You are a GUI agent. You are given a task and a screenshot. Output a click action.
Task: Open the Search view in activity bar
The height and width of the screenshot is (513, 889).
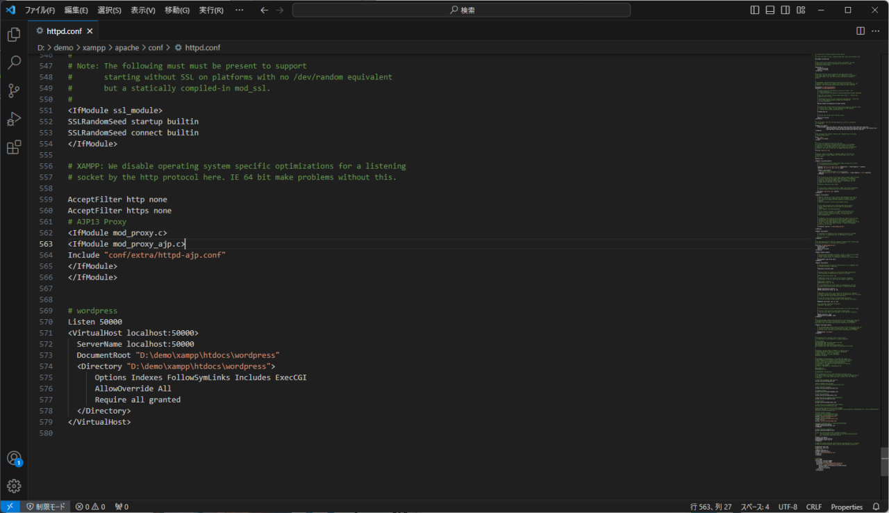[x=14, y=63]
